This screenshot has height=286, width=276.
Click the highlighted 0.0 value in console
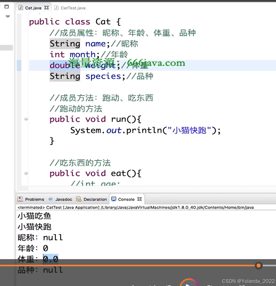[50, 259]
